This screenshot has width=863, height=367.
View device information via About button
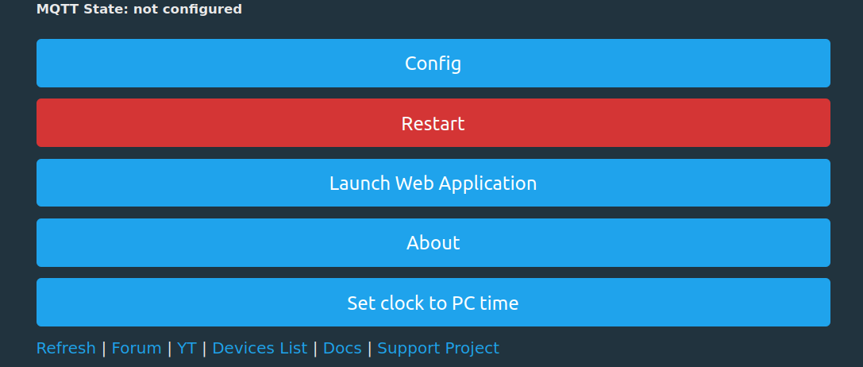click(433, 243)
